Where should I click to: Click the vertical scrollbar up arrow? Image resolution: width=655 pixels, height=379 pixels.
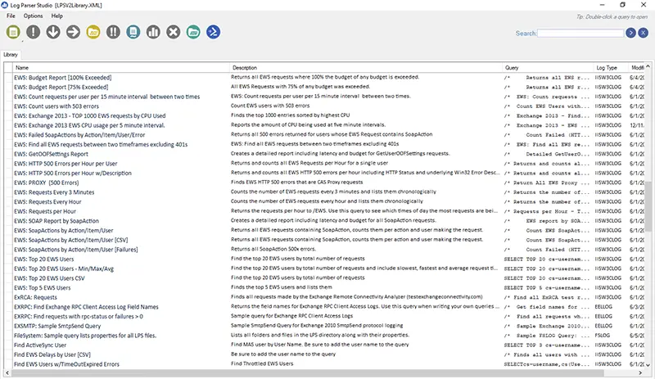tap(648, 66)
